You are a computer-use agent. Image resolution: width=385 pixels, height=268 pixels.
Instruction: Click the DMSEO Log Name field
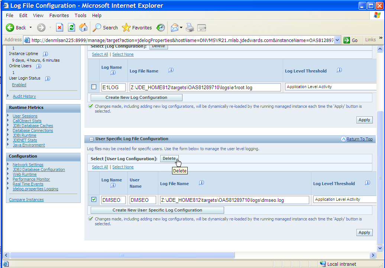click(113, 200)
